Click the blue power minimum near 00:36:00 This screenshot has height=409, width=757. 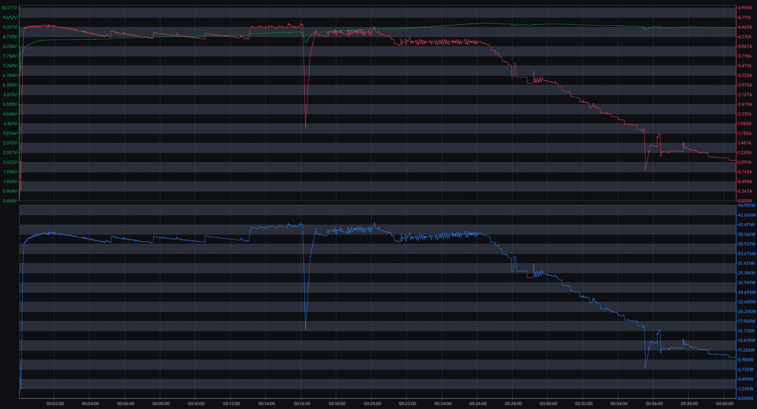(645, 366)
